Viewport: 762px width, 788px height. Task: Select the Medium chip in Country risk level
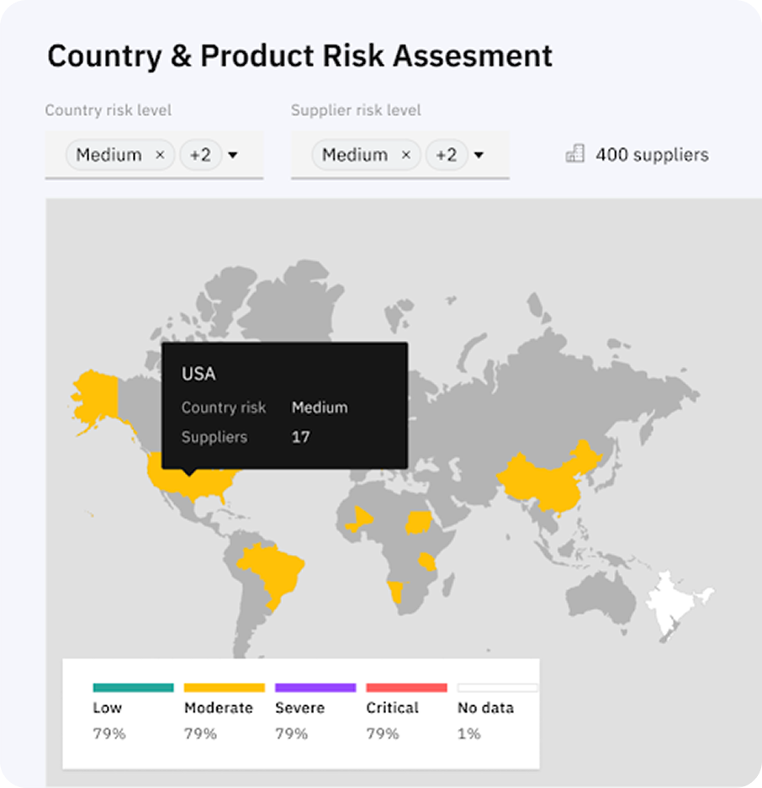click(108, 155)
